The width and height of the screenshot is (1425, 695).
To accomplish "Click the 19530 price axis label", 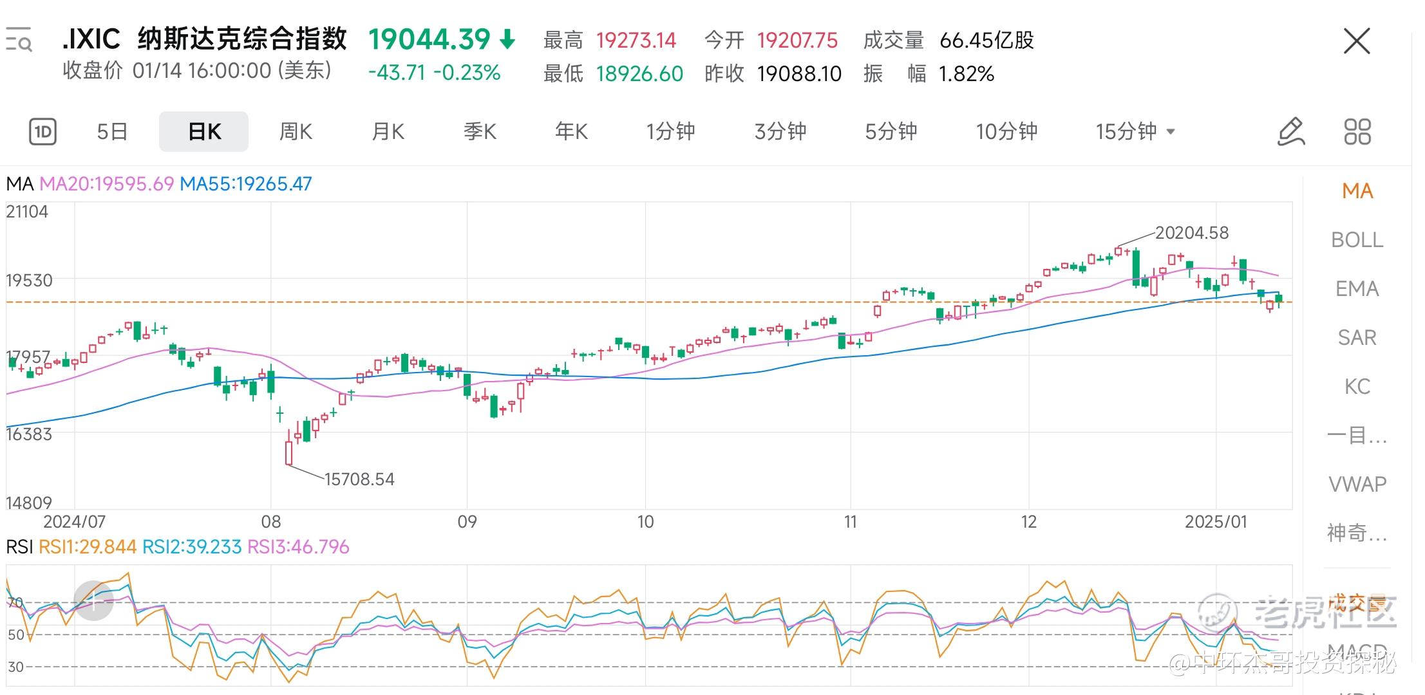I will [x=29, y=281].
